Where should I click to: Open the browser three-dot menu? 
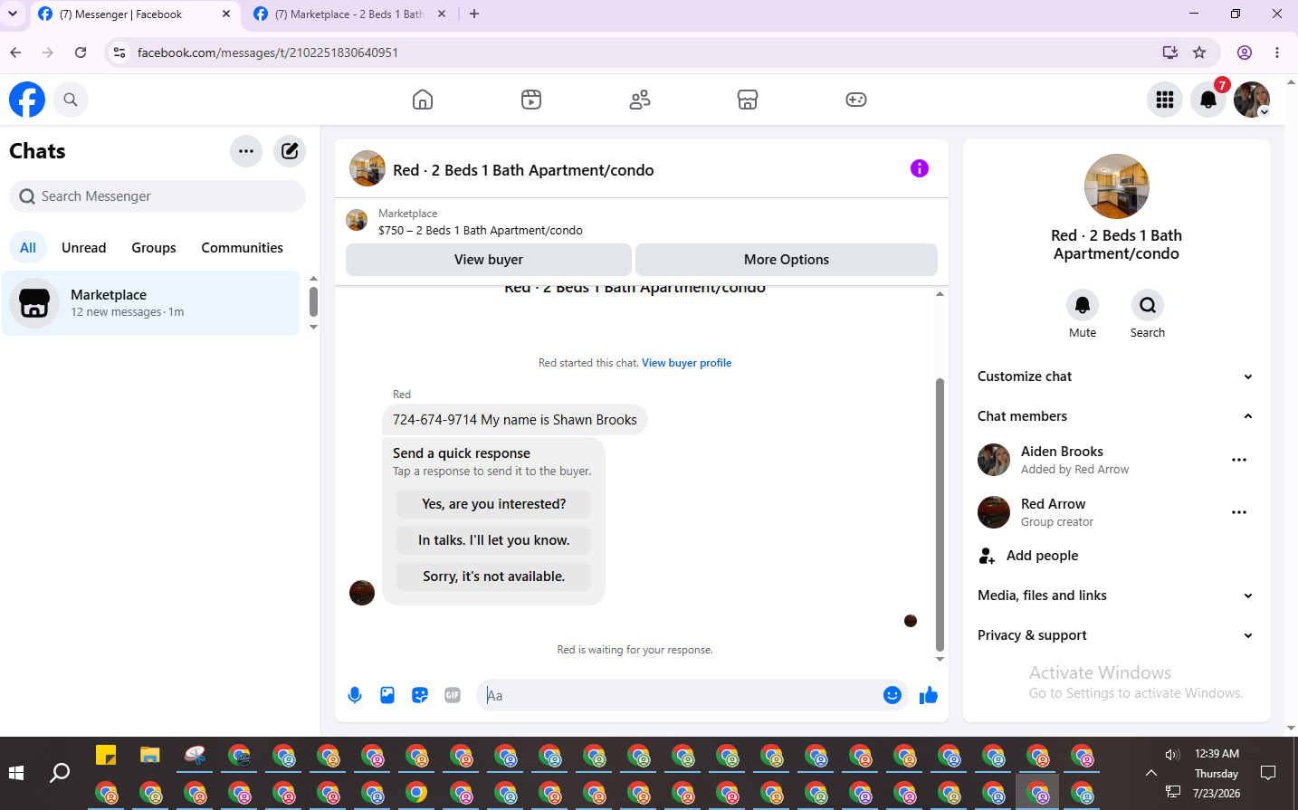coord(1277,52)
